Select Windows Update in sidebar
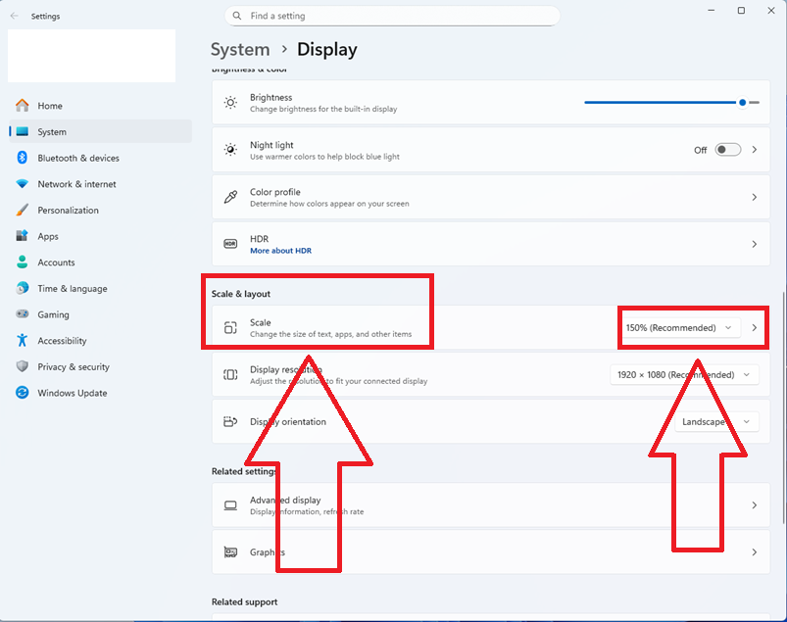This screenshot has width=787, height=622. 100,392
